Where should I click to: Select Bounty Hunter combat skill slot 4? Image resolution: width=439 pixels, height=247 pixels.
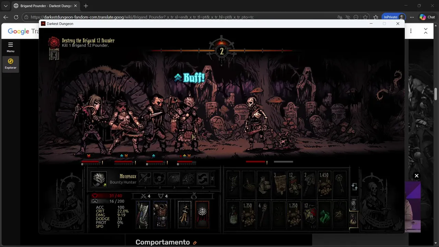pos(188,179)
